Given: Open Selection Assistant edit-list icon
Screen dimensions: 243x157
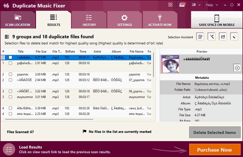Looking at the screenshot, I should point(200,36).
